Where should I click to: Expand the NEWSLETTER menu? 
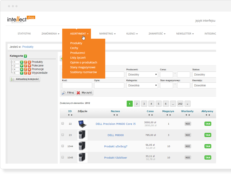point(185,34)
